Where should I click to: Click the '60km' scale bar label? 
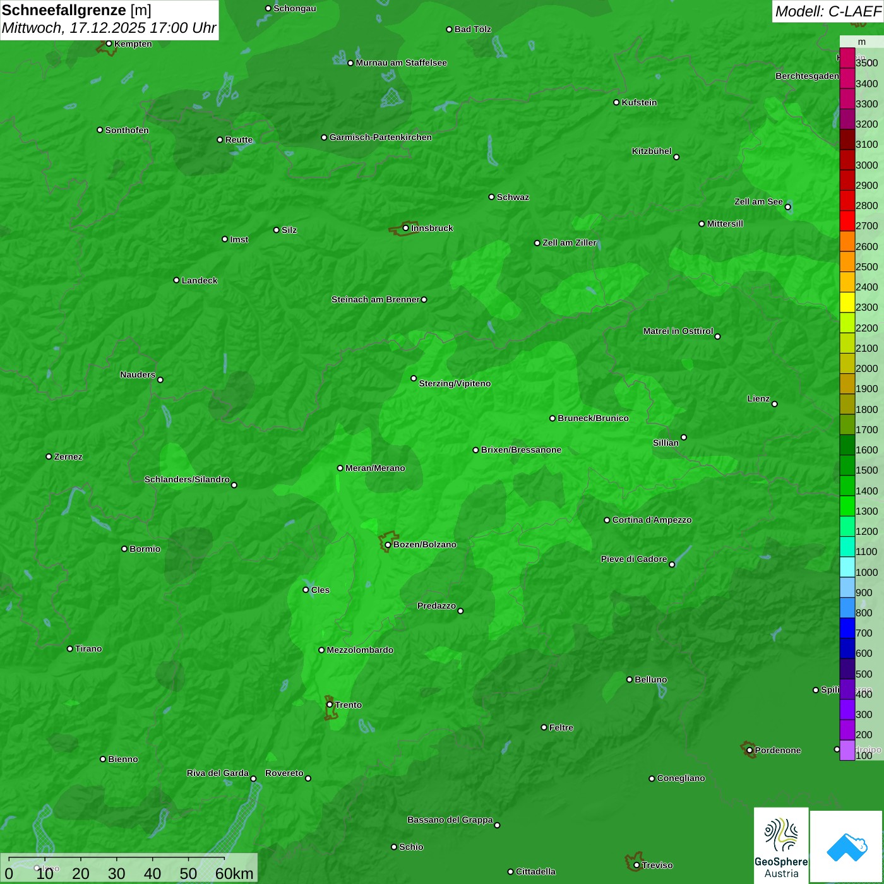(234, 873)
